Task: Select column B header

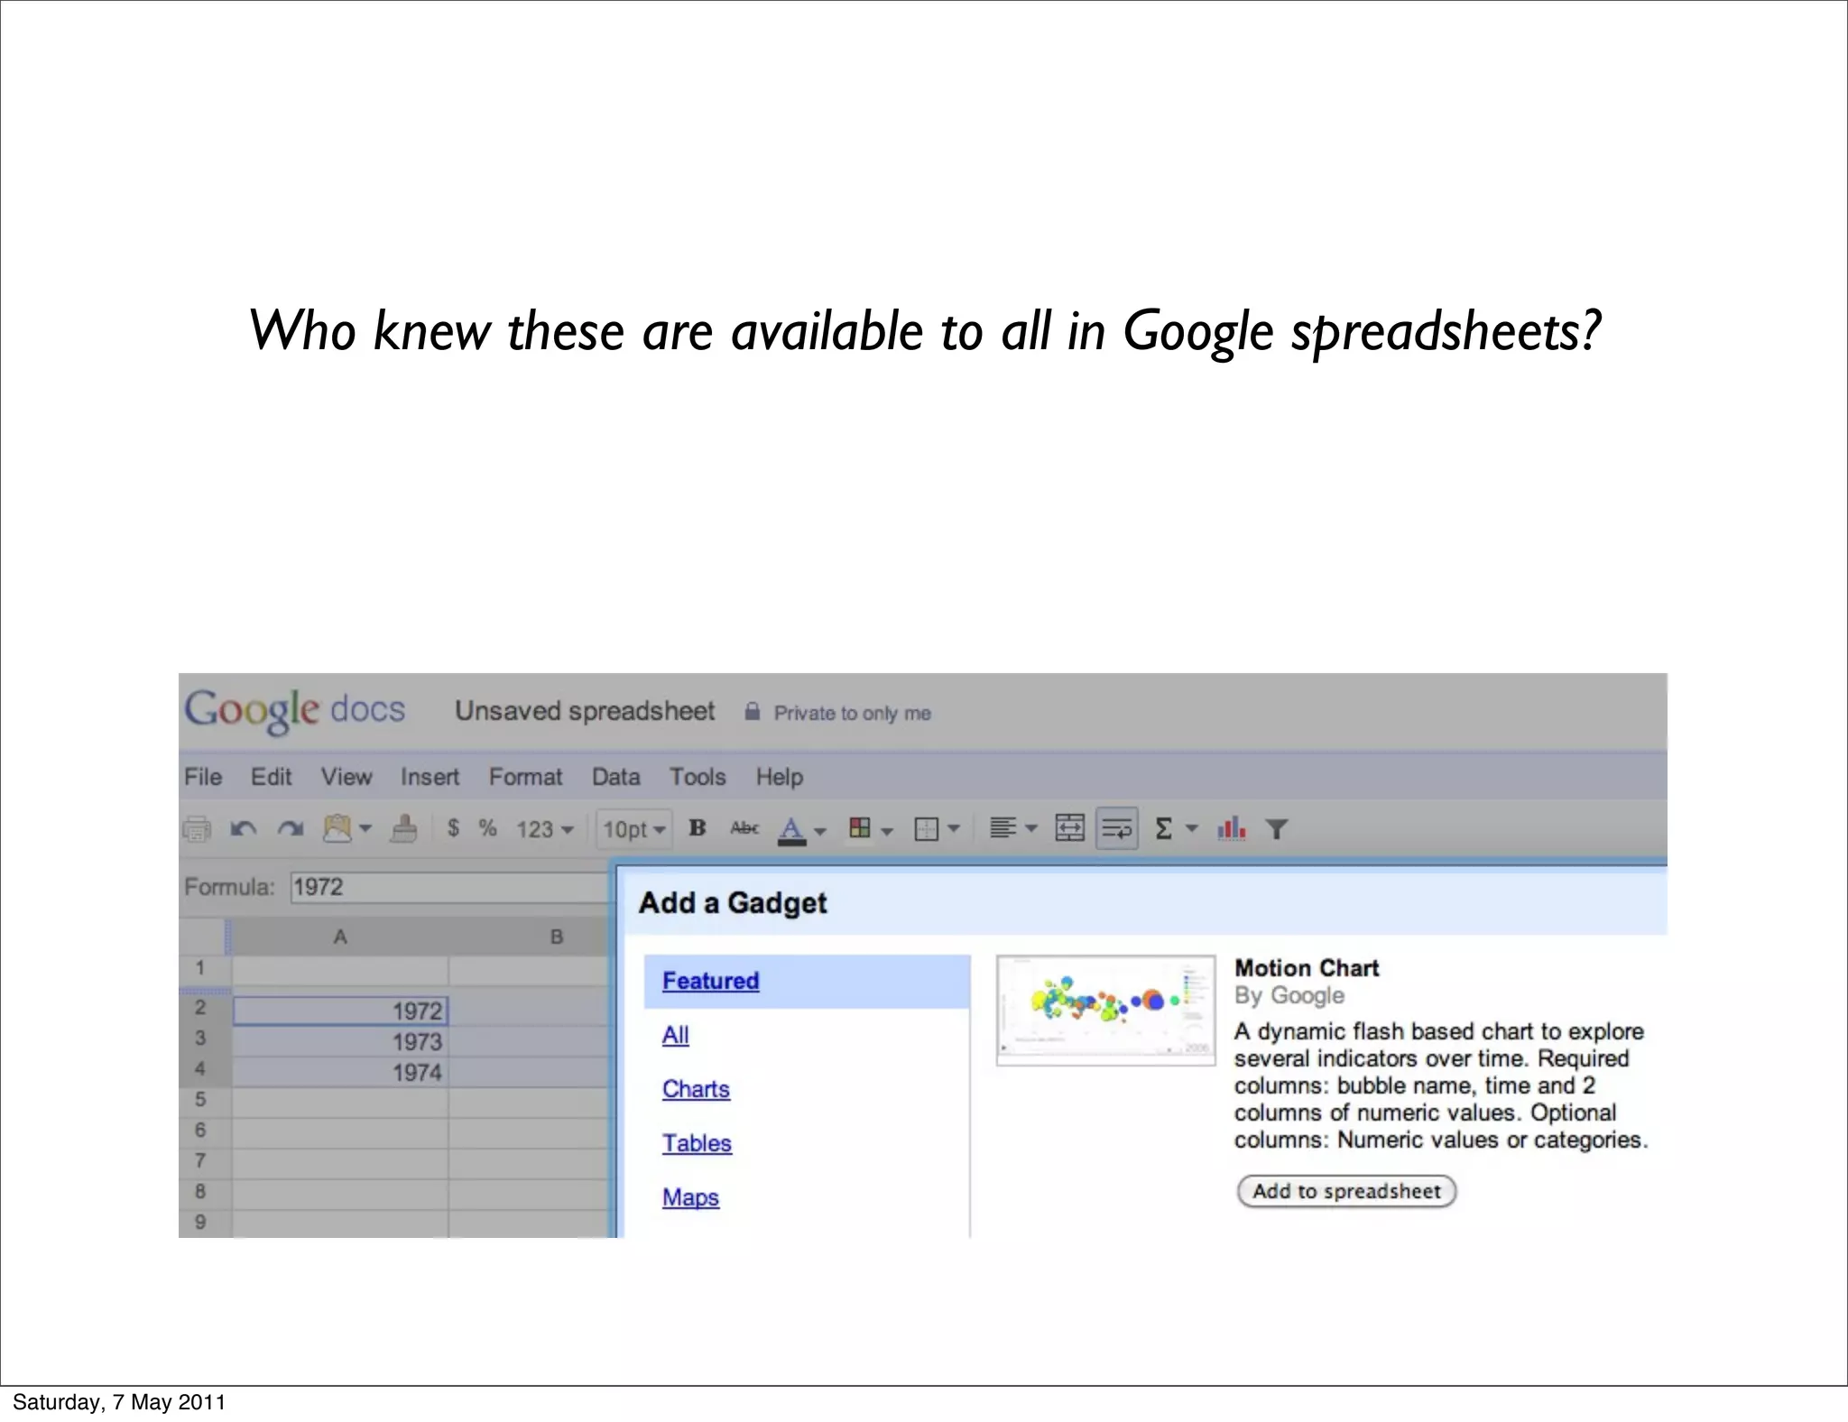Action: 531,937
